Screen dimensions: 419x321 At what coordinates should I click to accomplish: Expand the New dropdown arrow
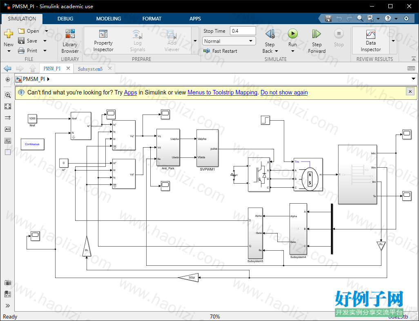coord(9,51)
